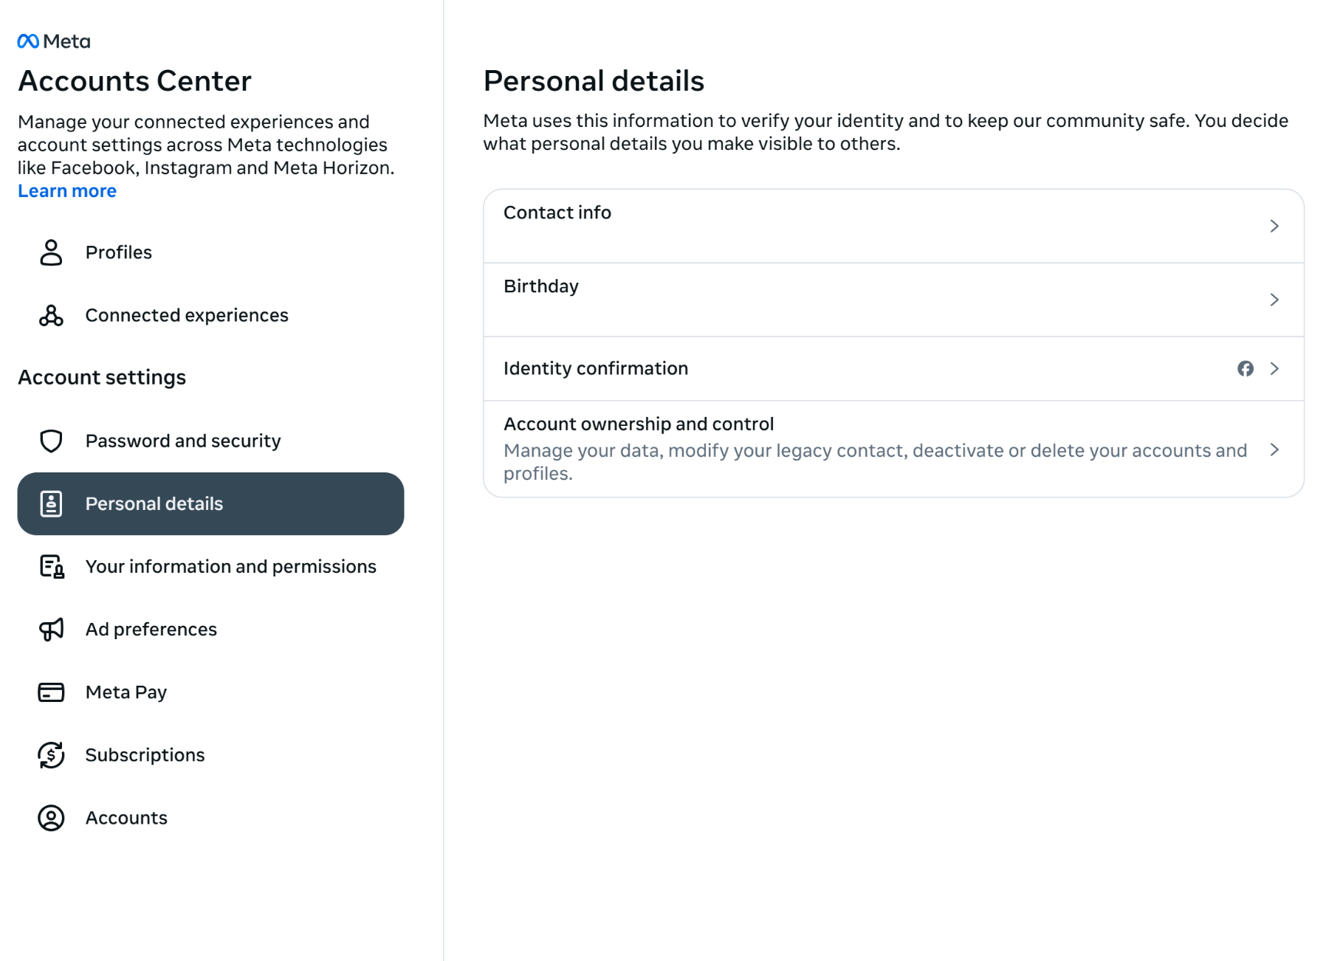
Task: Click the Meta logo icon
Action: 29,41
